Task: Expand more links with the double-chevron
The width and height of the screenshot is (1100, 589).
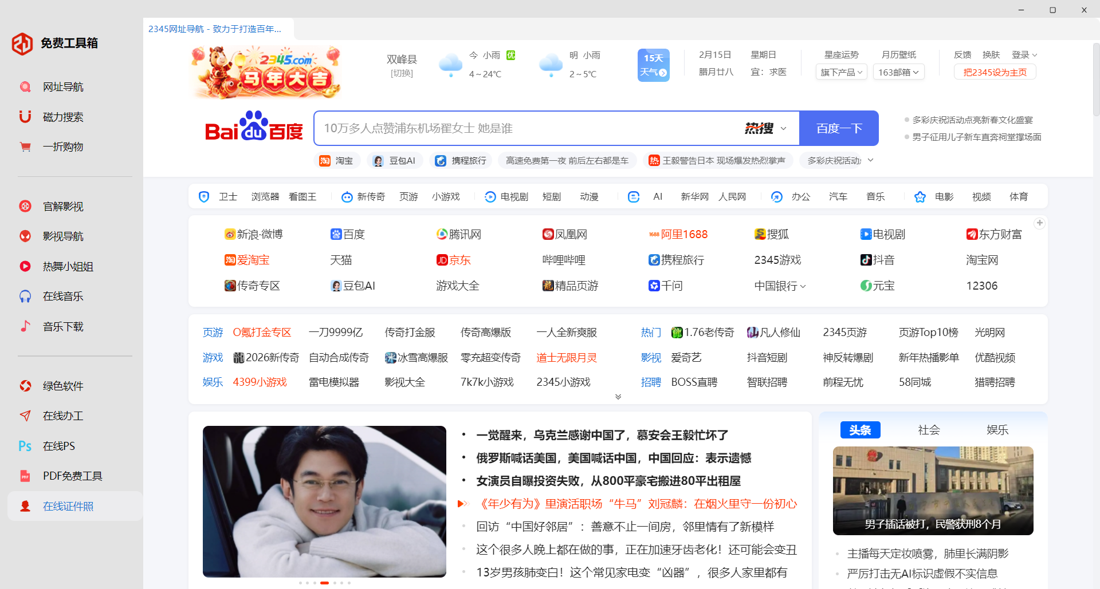Action: pyautogui.click(x=618, y=397)
